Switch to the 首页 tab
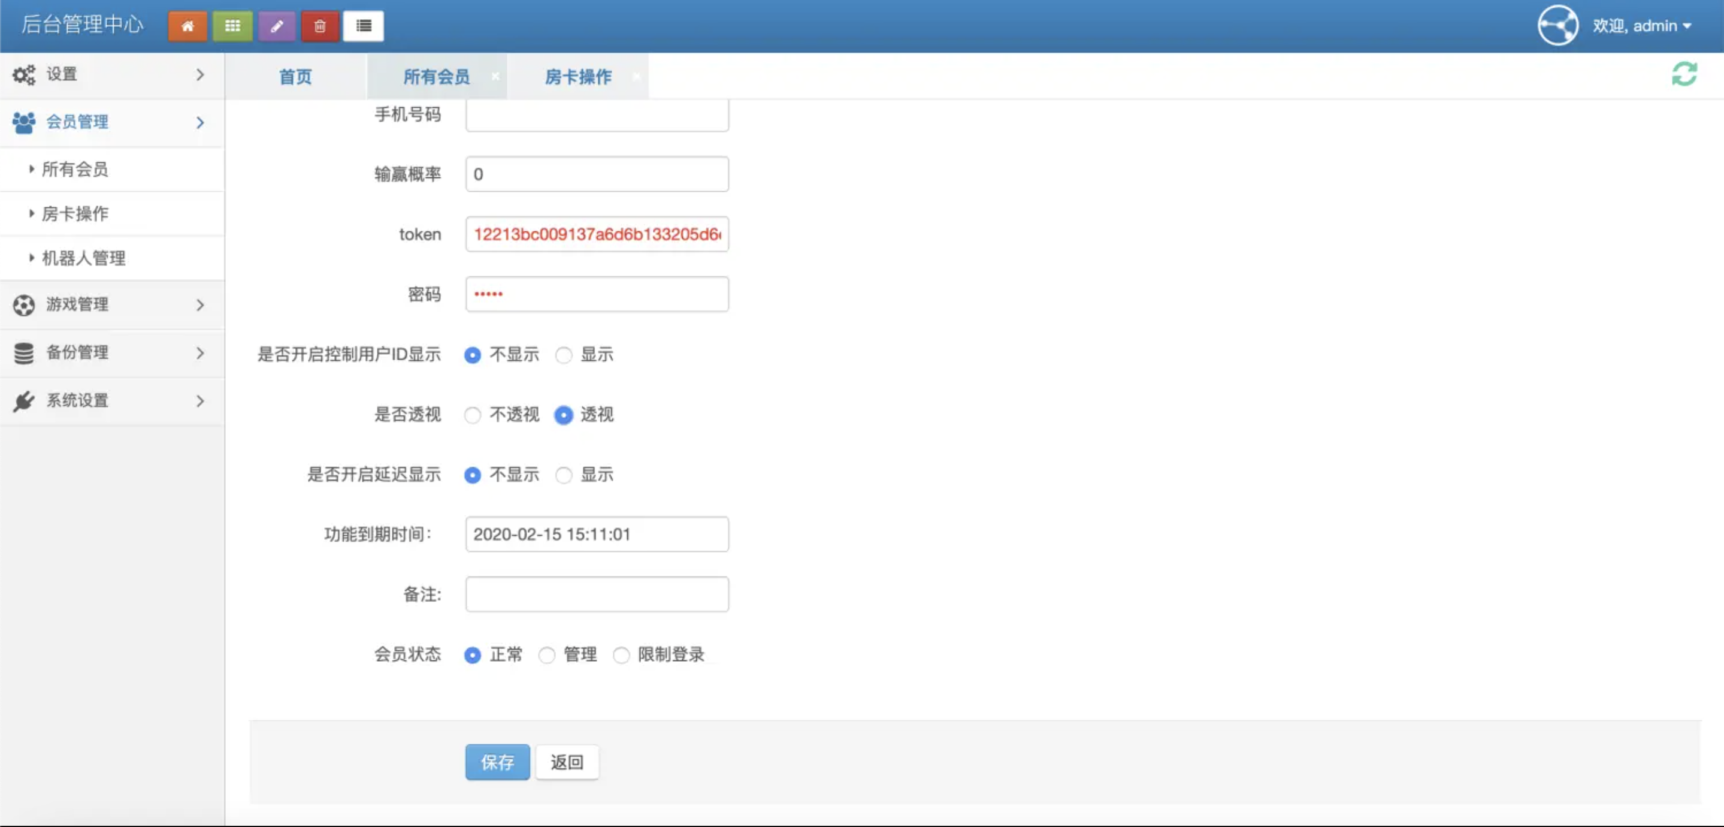This screenshot has height=827, width=1724. (x=295, y=76)
